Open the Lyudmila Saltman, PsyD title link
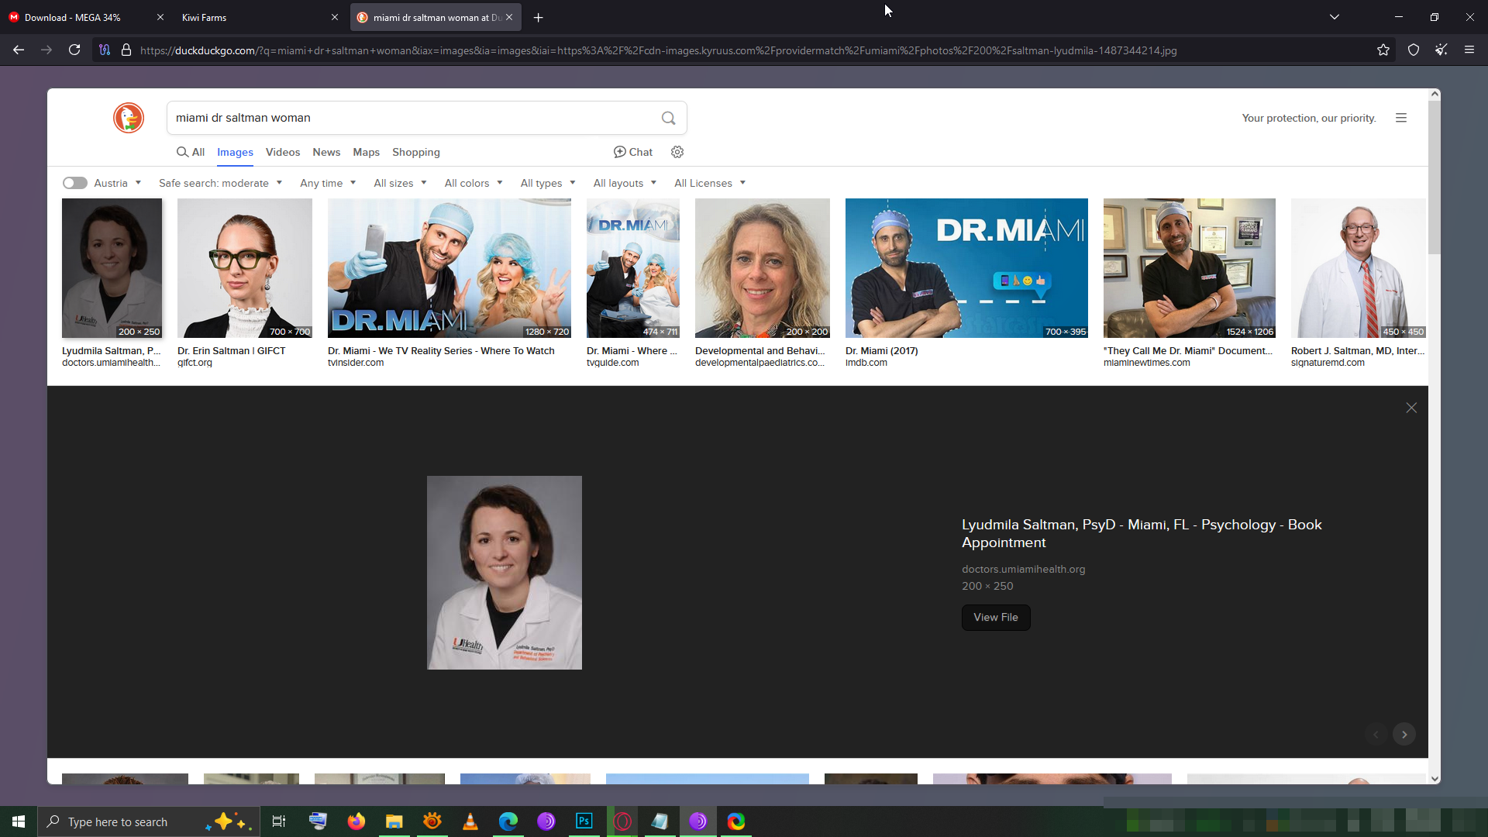The width and height of the screenshot is (1488, 837). point(1142,533)
